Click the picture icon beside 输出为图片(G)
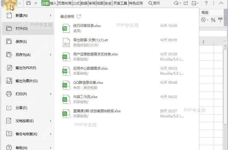228x150 pixels. (x=9, y=81)
